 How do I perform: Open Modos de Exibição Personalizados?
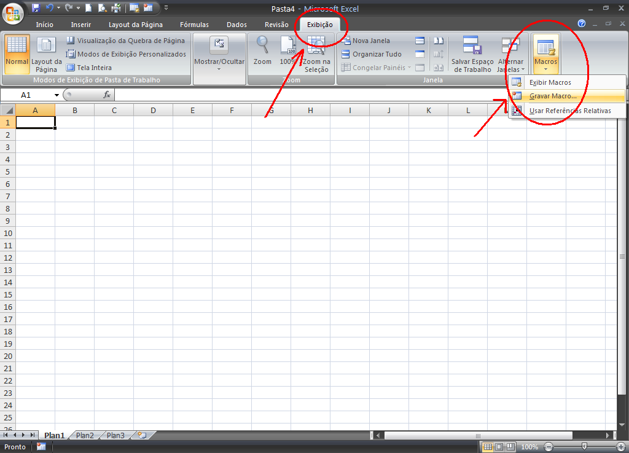click(126, 53)
